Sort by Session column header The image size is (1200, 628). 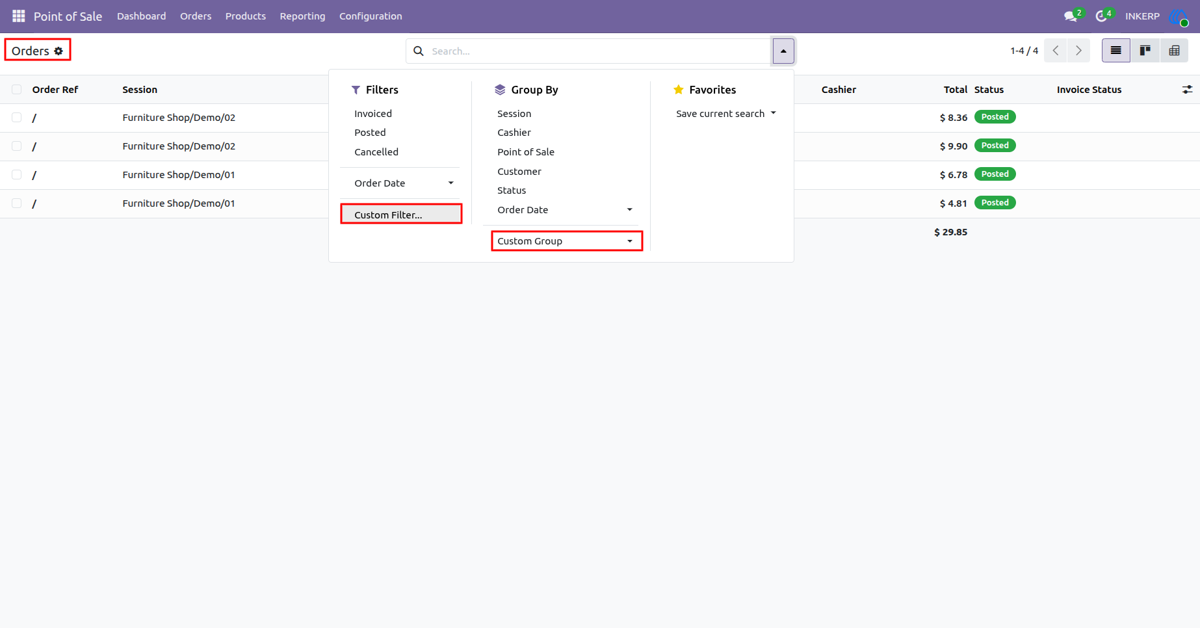[140, 90]
